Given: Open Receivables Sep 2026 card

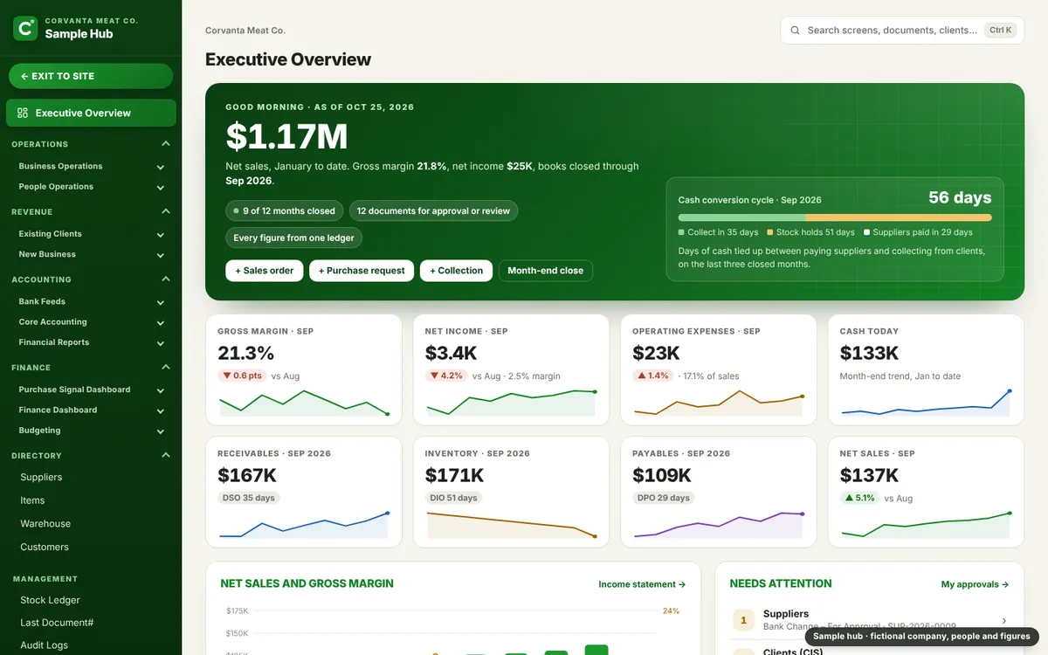Looking at the screenshot, I should pyautogui.click(x=303, y=492).
